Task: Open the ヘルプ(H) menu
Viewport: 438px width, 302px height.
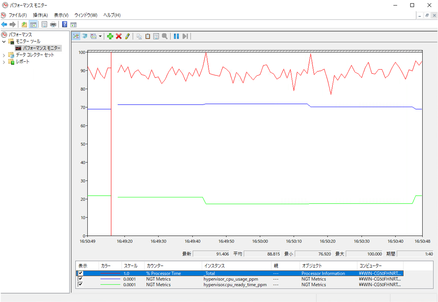Action: click(x=112, y=15)
